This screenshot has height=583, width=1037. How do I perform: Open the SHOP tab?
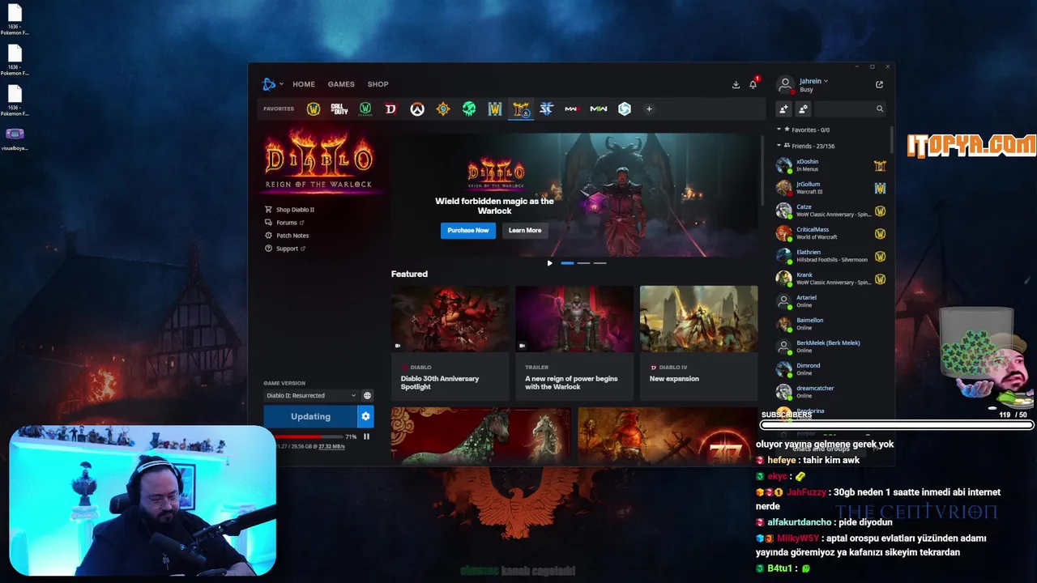[x=378, y=84]
